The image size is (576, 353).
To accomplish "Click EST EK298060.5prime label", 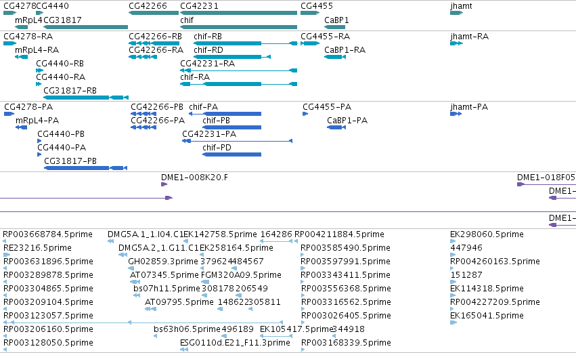I will pos(487,234).
